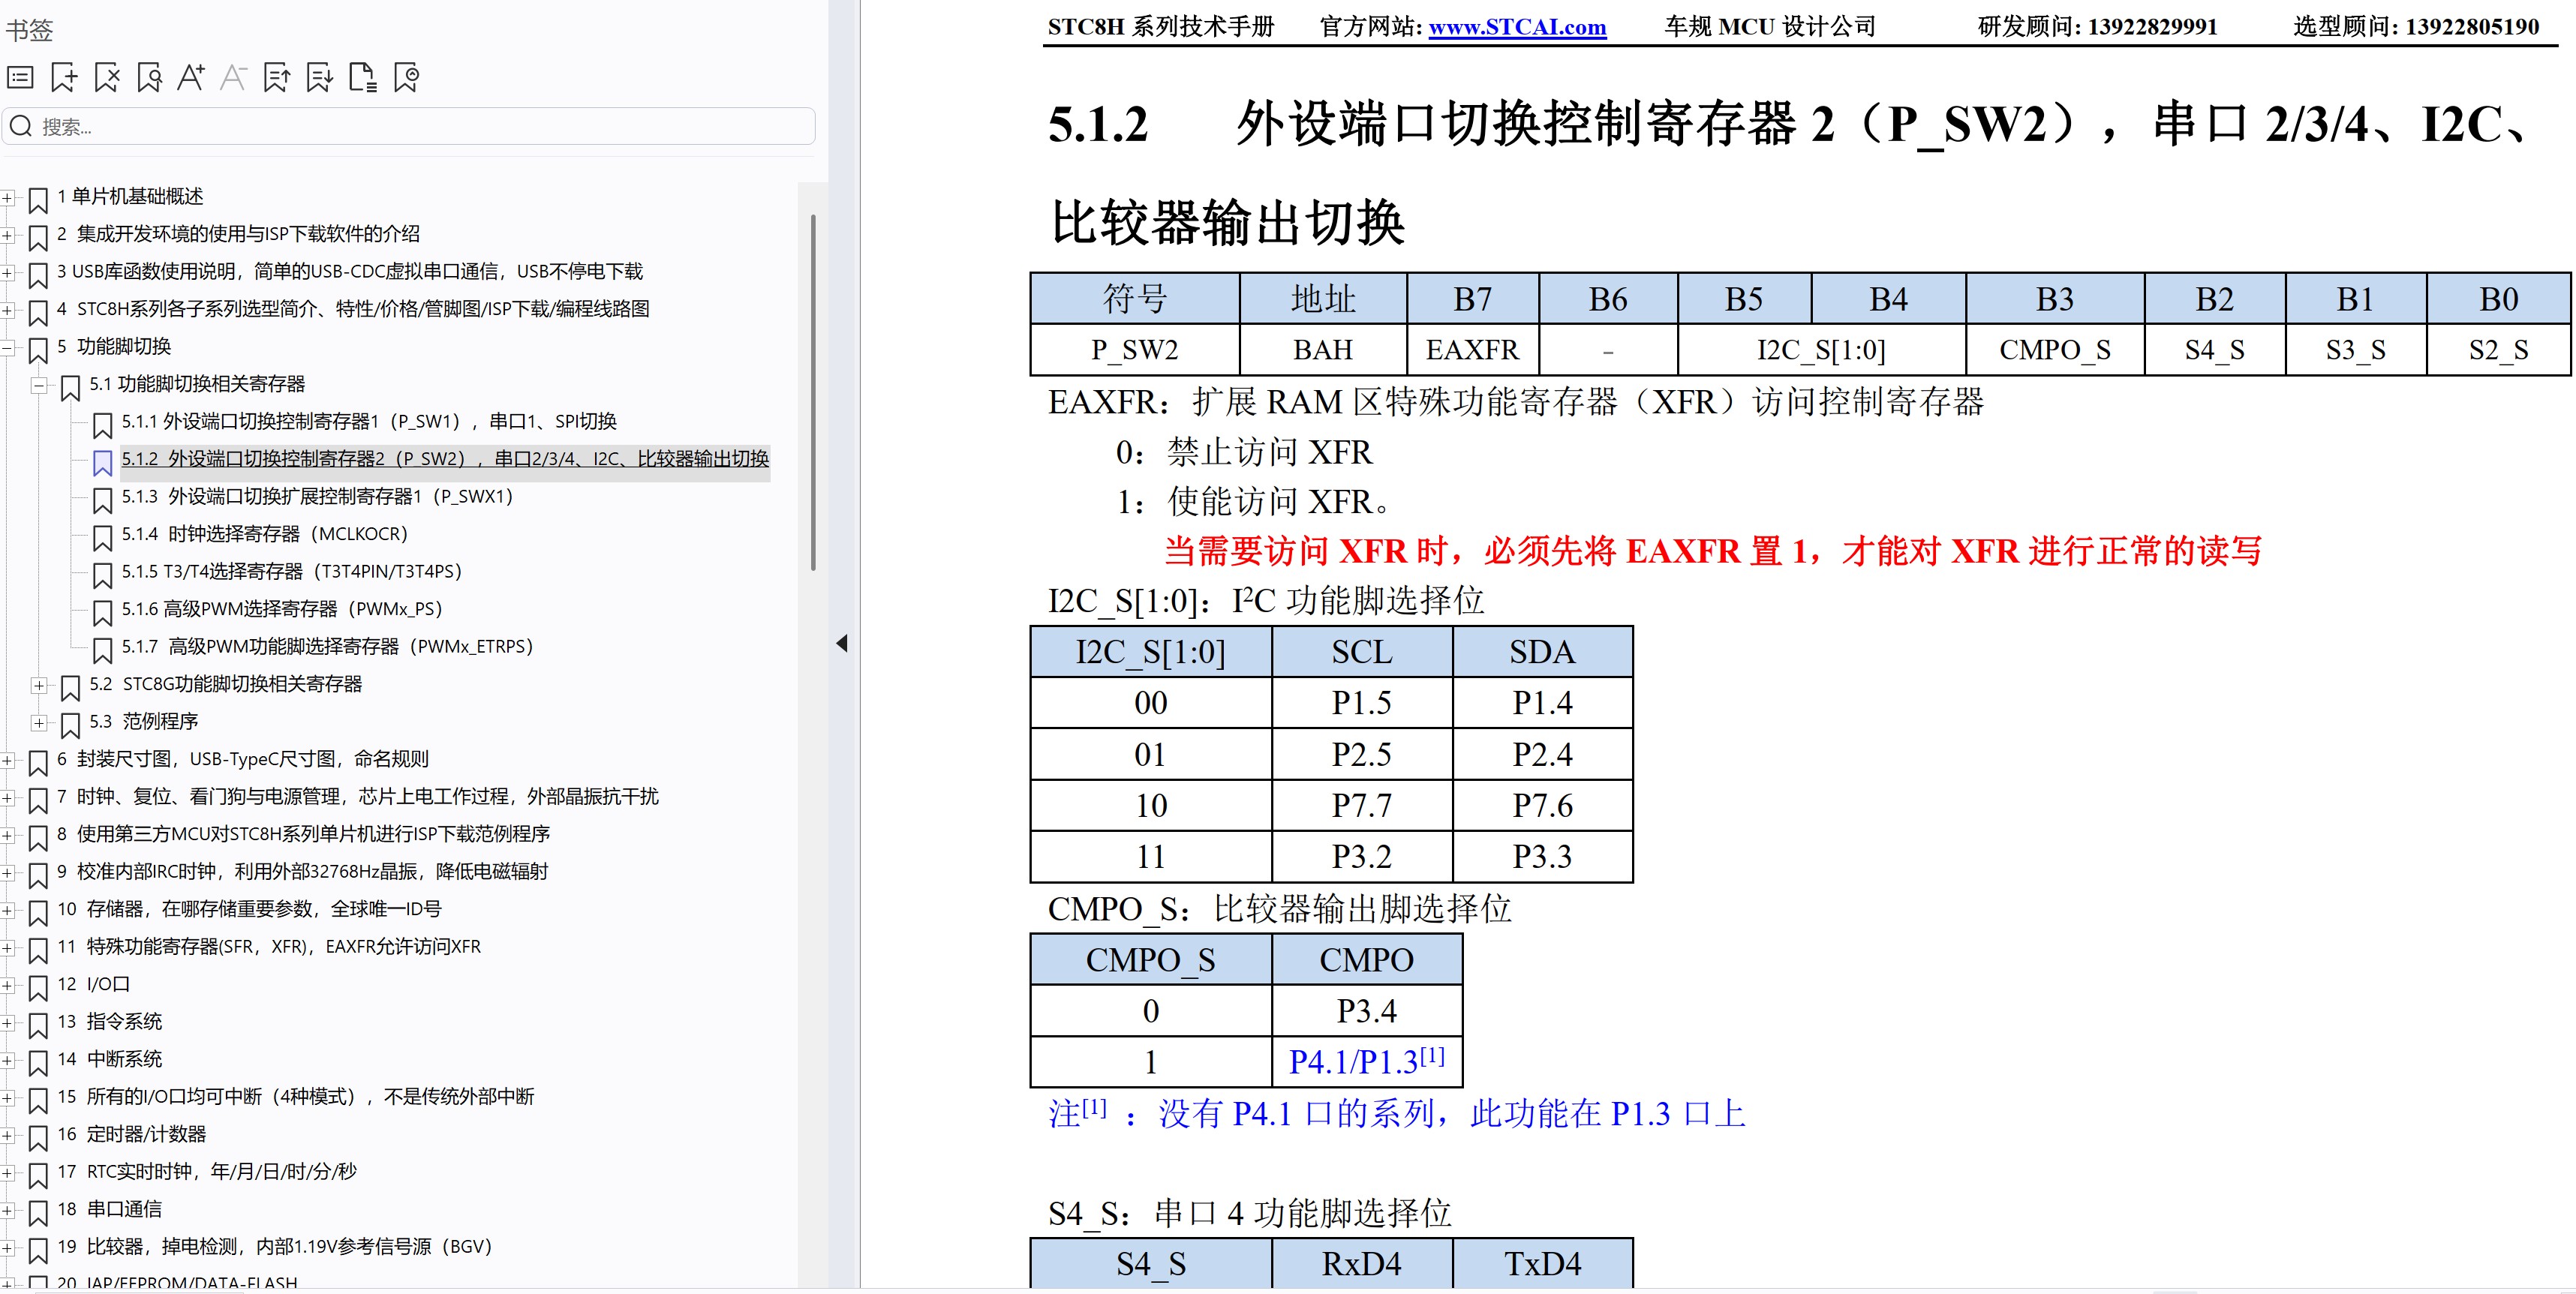This screenshot has height=1294, width=2576.
Task: Click inside the 搜索 search field
Action: tap(400, 126)
